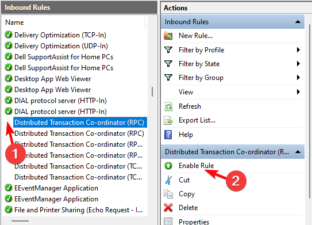Open Properties of the selected rule

click(194, 222)
